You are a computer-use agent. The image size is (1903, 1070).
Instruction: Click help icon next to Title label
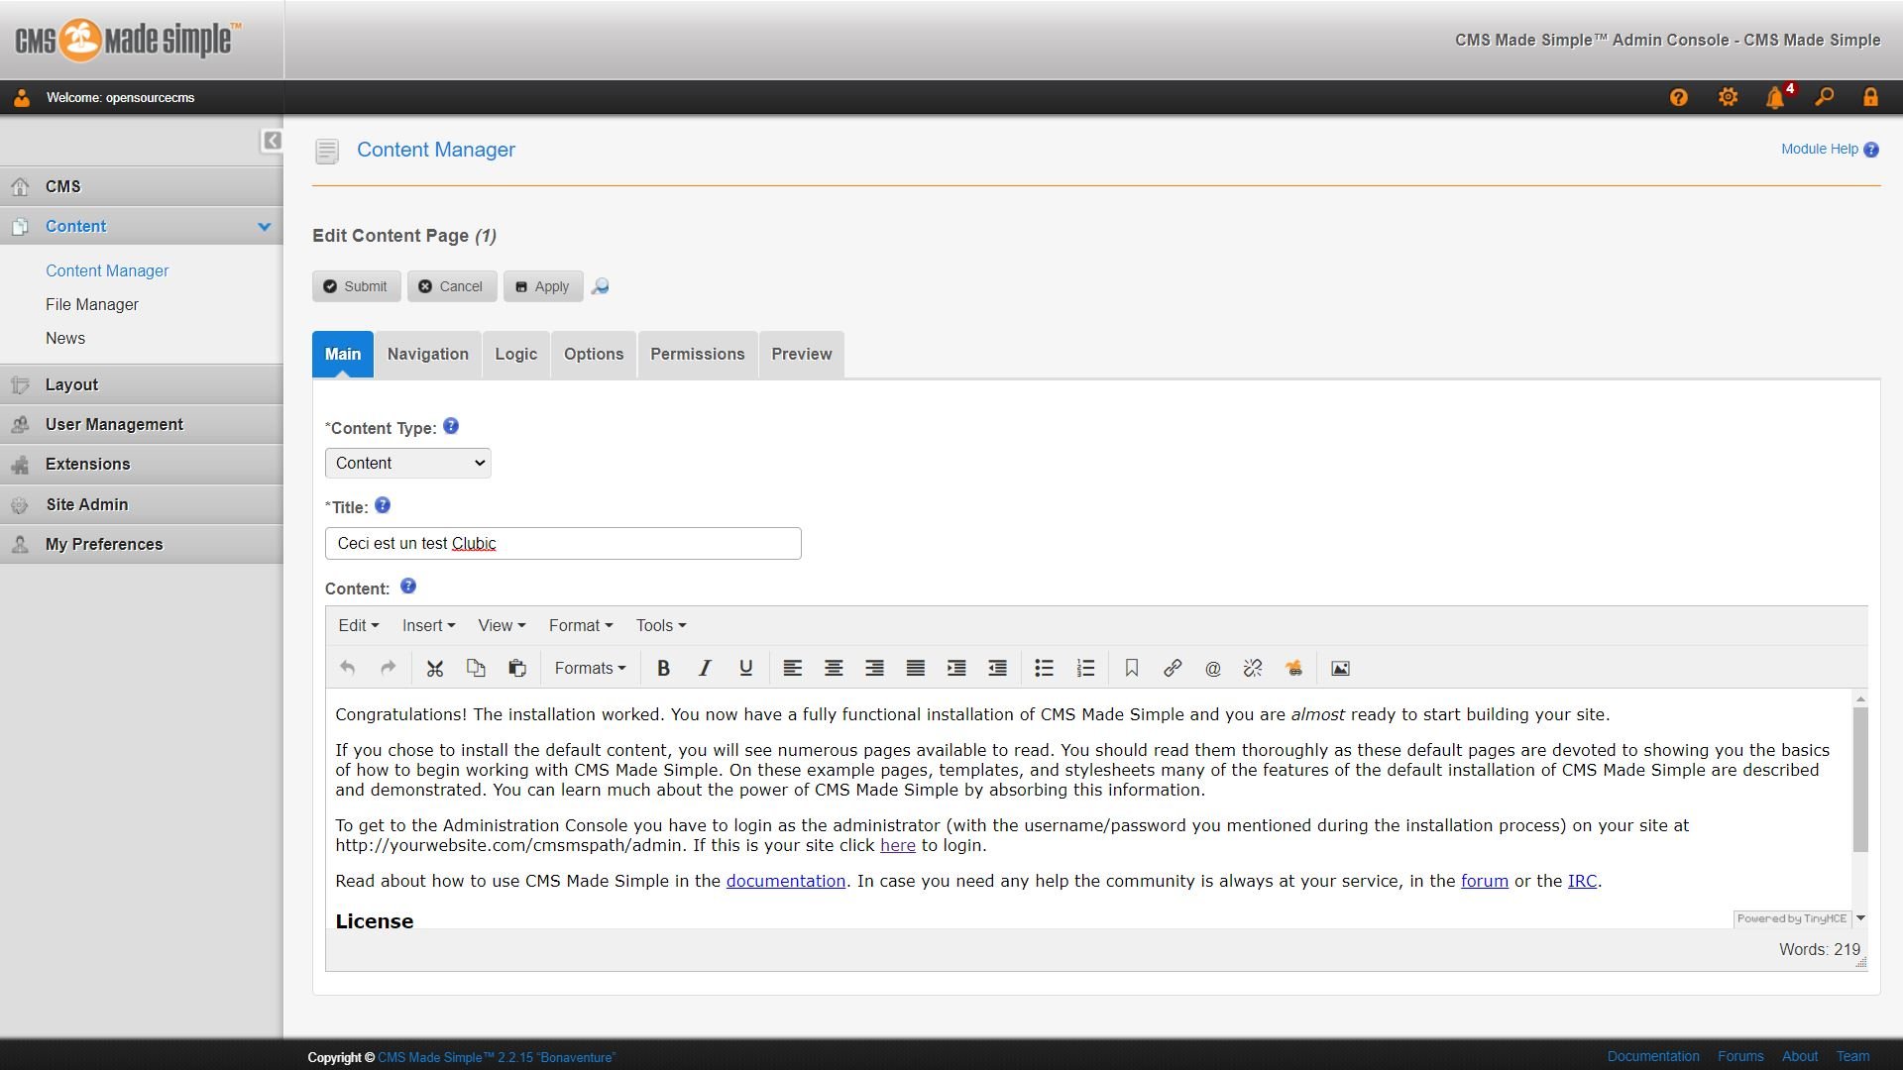coord(383,506)
